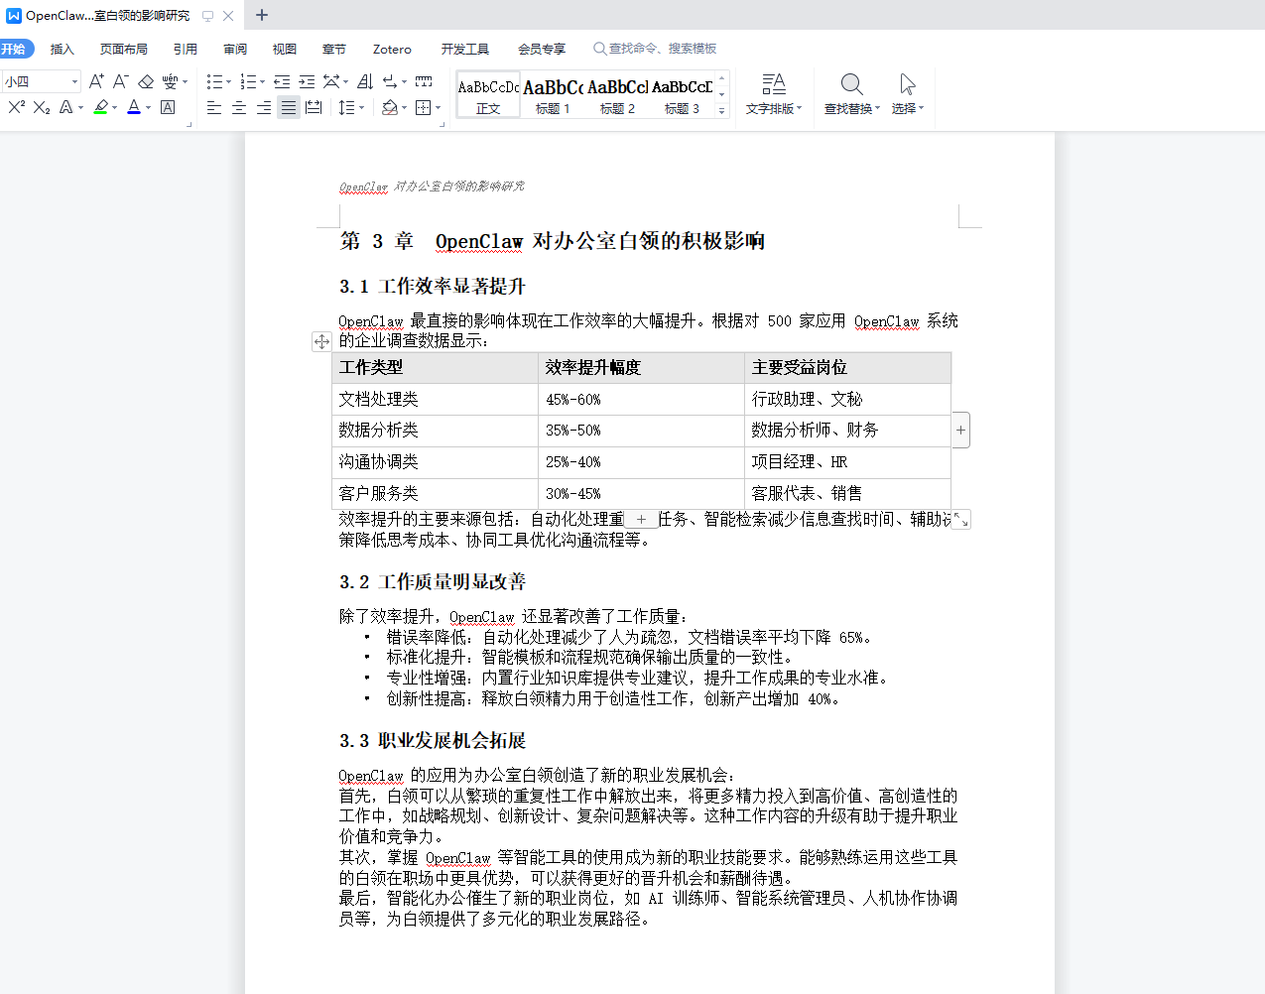
Task: Decrease paragraph indent
Action: 282,81
